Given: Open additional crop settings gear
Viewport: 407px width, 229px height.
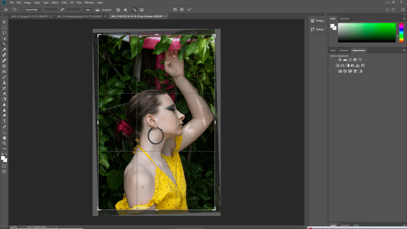Looking at the screenshot, I should pyautogui.click(x=126, y=9).
